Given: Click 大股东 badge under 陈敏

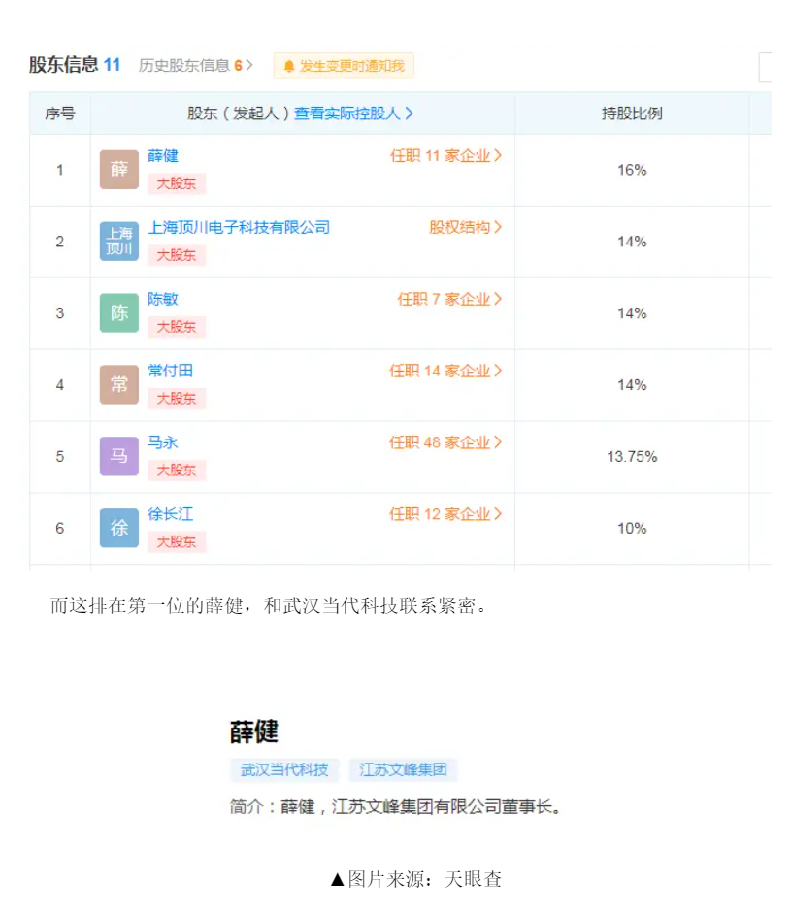Looking at the screenshot, I should coord(177,327).
